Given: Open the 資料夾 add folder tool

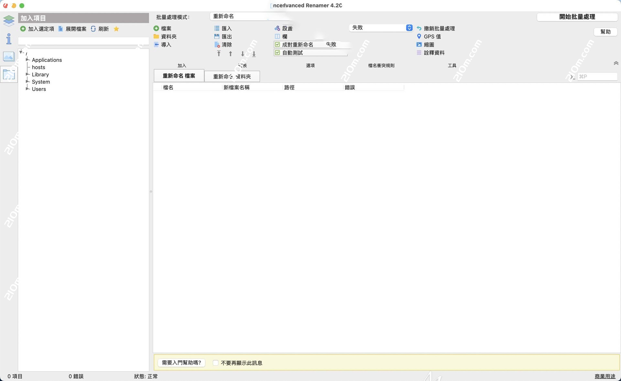Looking at the screenshot, I should click(x=157, y=37).
